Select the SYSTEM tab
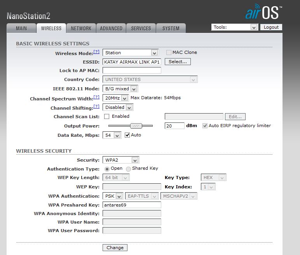The image size is (300, 255). point(171,28)
